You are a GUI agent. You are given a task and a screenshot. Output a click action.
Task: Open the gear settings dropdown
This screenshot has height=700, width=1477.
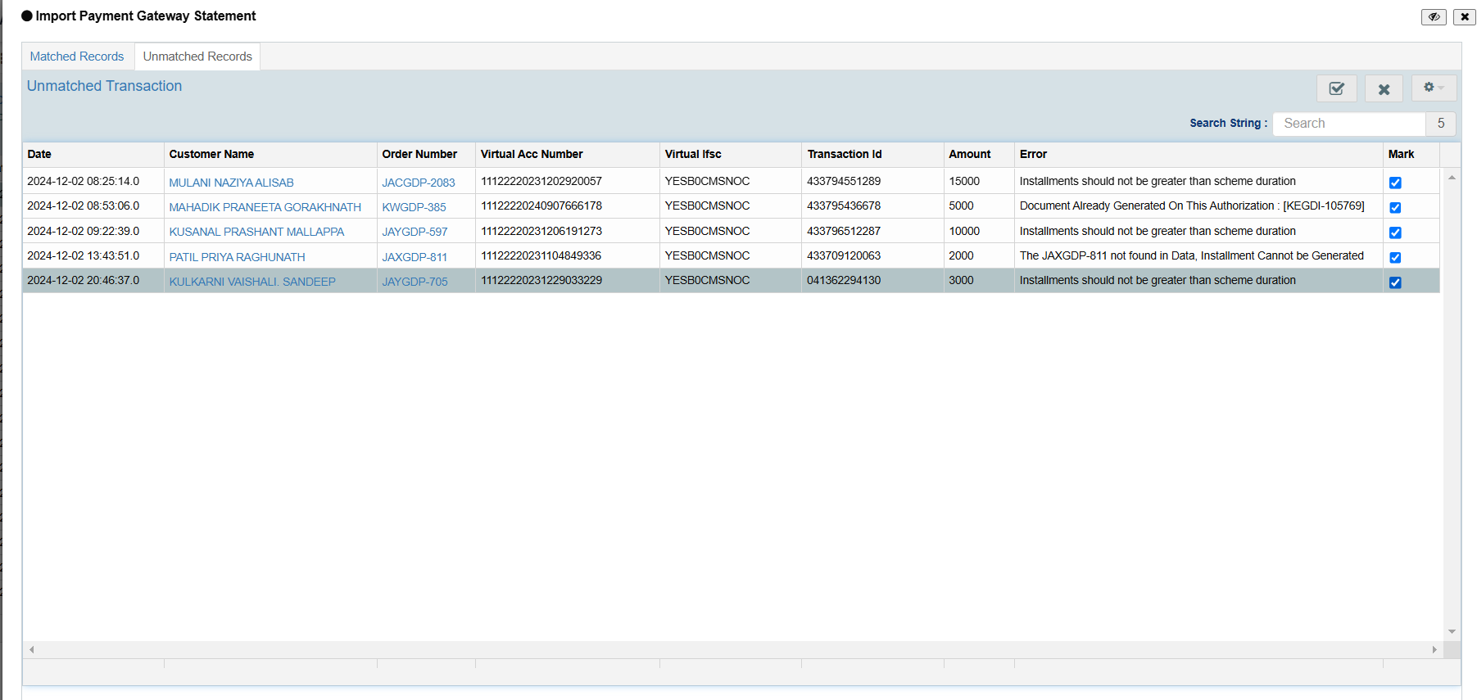click(x=1434, y=88)
